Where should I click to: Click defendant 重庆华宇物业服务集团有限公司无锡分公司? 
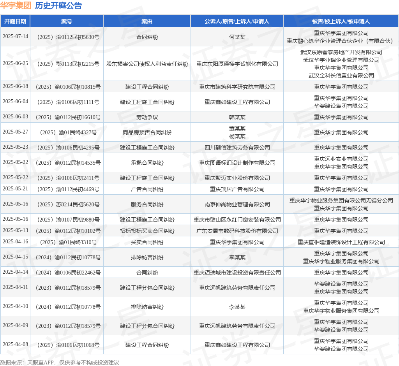click(341, 201)
